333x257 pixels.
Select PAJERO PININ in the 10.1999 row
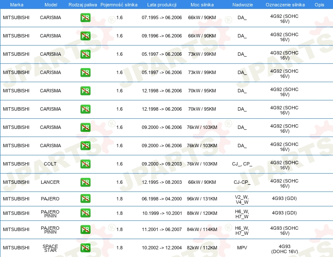(x=50, y=214)
